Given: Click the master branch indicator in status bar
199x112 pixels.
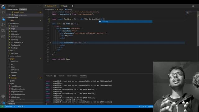Looking at the screenshot, I should pos(9,106).
